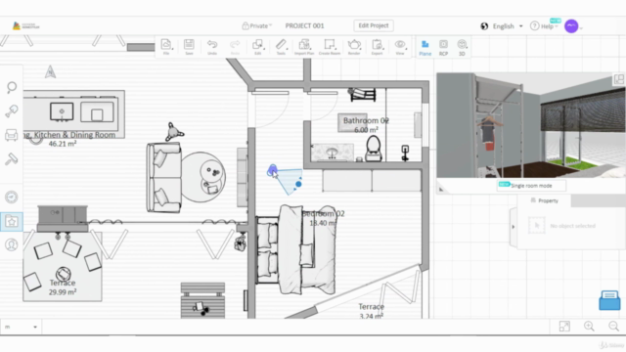Open the build trowel tool in sidebar
Viewport: 626px width, 352px height.
click(12, 110)
